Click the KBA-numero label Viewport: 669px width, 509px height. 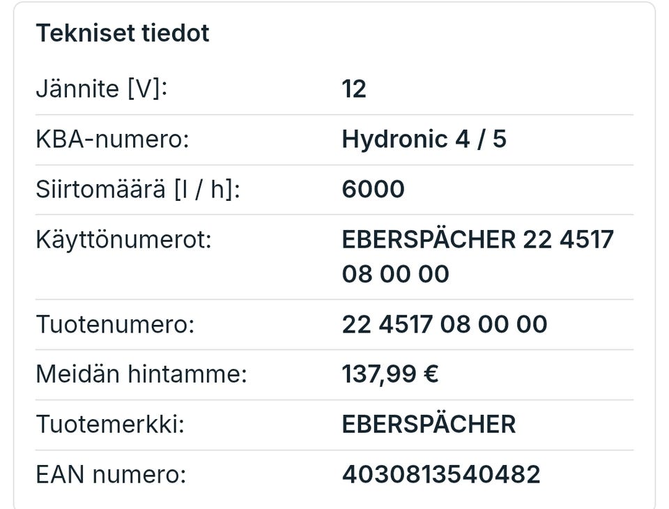point(113,139)
